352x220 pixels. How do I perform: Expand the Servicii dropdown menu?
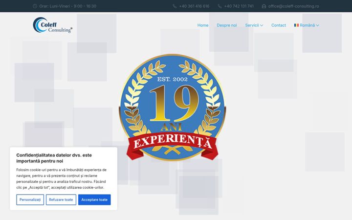click(254, 25)
